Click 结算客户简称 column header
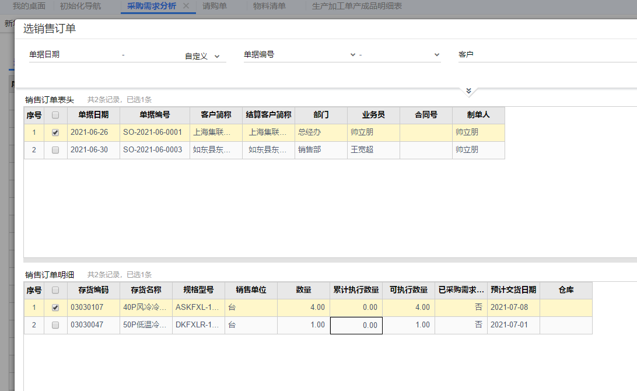The image size is (637, 391). (268, 115)
